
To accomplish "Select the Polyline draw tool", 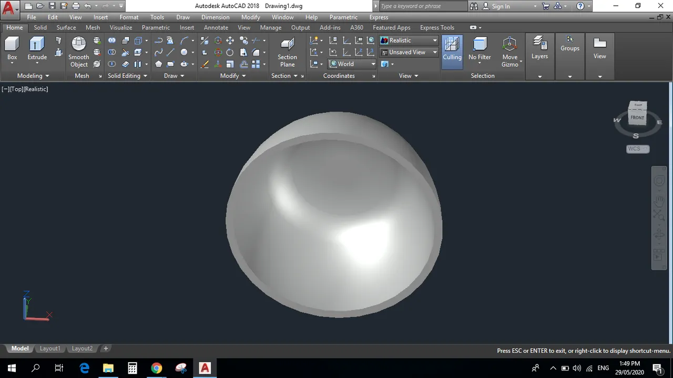I will click(158, 40).
